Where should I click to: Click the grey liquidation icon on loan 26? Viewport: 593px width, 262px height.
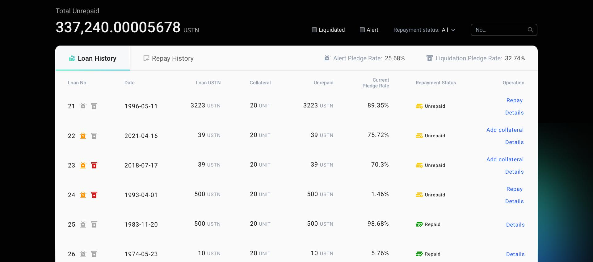coord(94,254)
